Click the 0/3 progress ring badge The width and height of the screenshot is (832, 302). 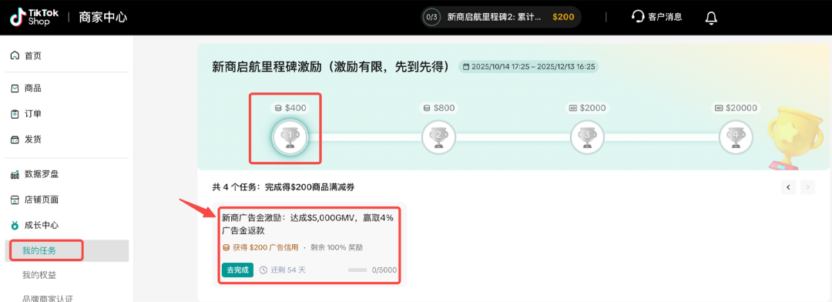click(x=431, y=17)
